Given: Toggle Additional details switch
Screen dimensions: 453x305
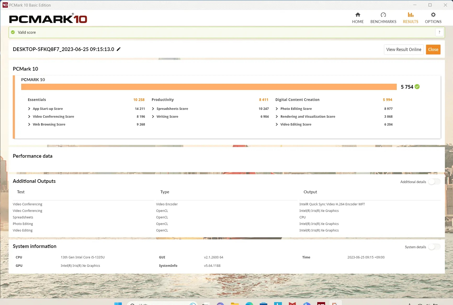Looking at the screenshot, I should click(434, 182).
